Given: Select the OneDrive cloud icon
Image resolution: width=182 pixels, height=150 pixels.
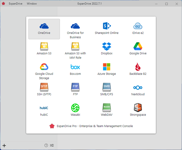Looking at the screenshot, I should point(44,26).
